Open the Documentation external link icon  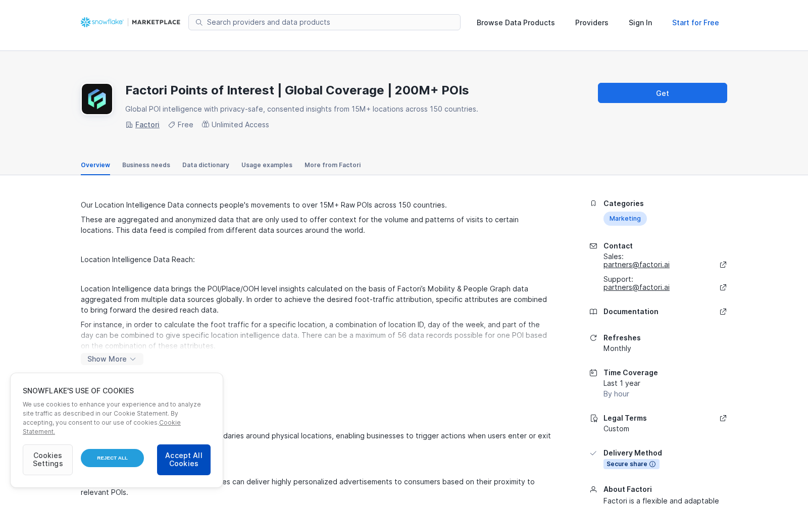pos(723,312)
